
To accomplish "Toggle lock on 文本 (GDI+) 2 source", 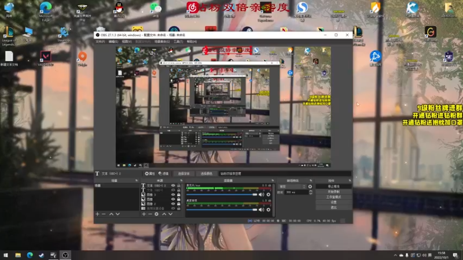I will (179, 185).
